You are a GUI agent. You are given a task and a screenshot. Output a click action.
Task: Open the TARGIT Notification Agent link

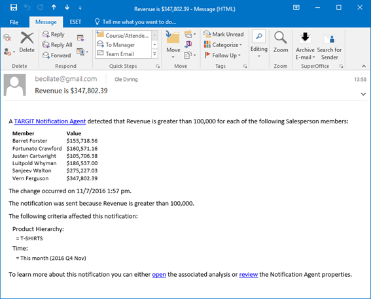coord(50,121)
